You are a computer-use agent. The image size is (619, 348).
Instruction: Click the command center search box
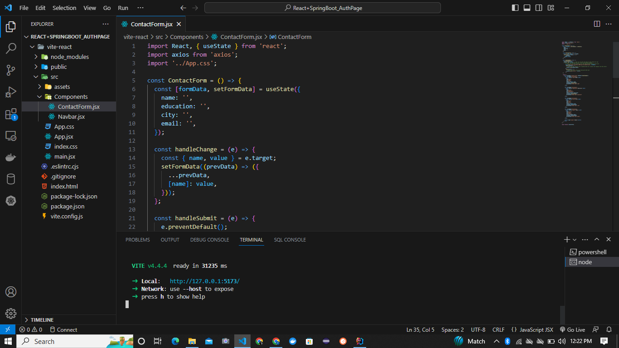pyautogui.click(x=323, y=8)
